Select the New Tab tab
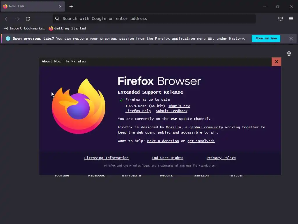Viewport: 298px width, 224px height. point(33,6)
